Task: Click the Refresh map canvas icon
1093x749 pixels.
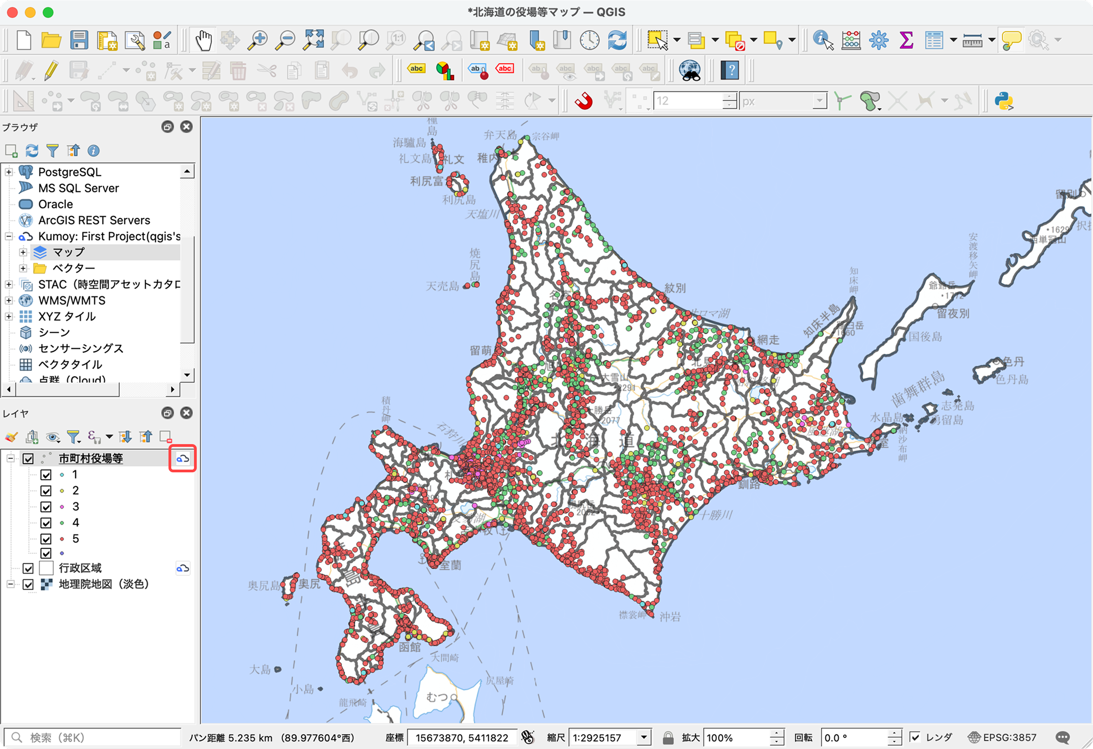Action: pos(617,40)
